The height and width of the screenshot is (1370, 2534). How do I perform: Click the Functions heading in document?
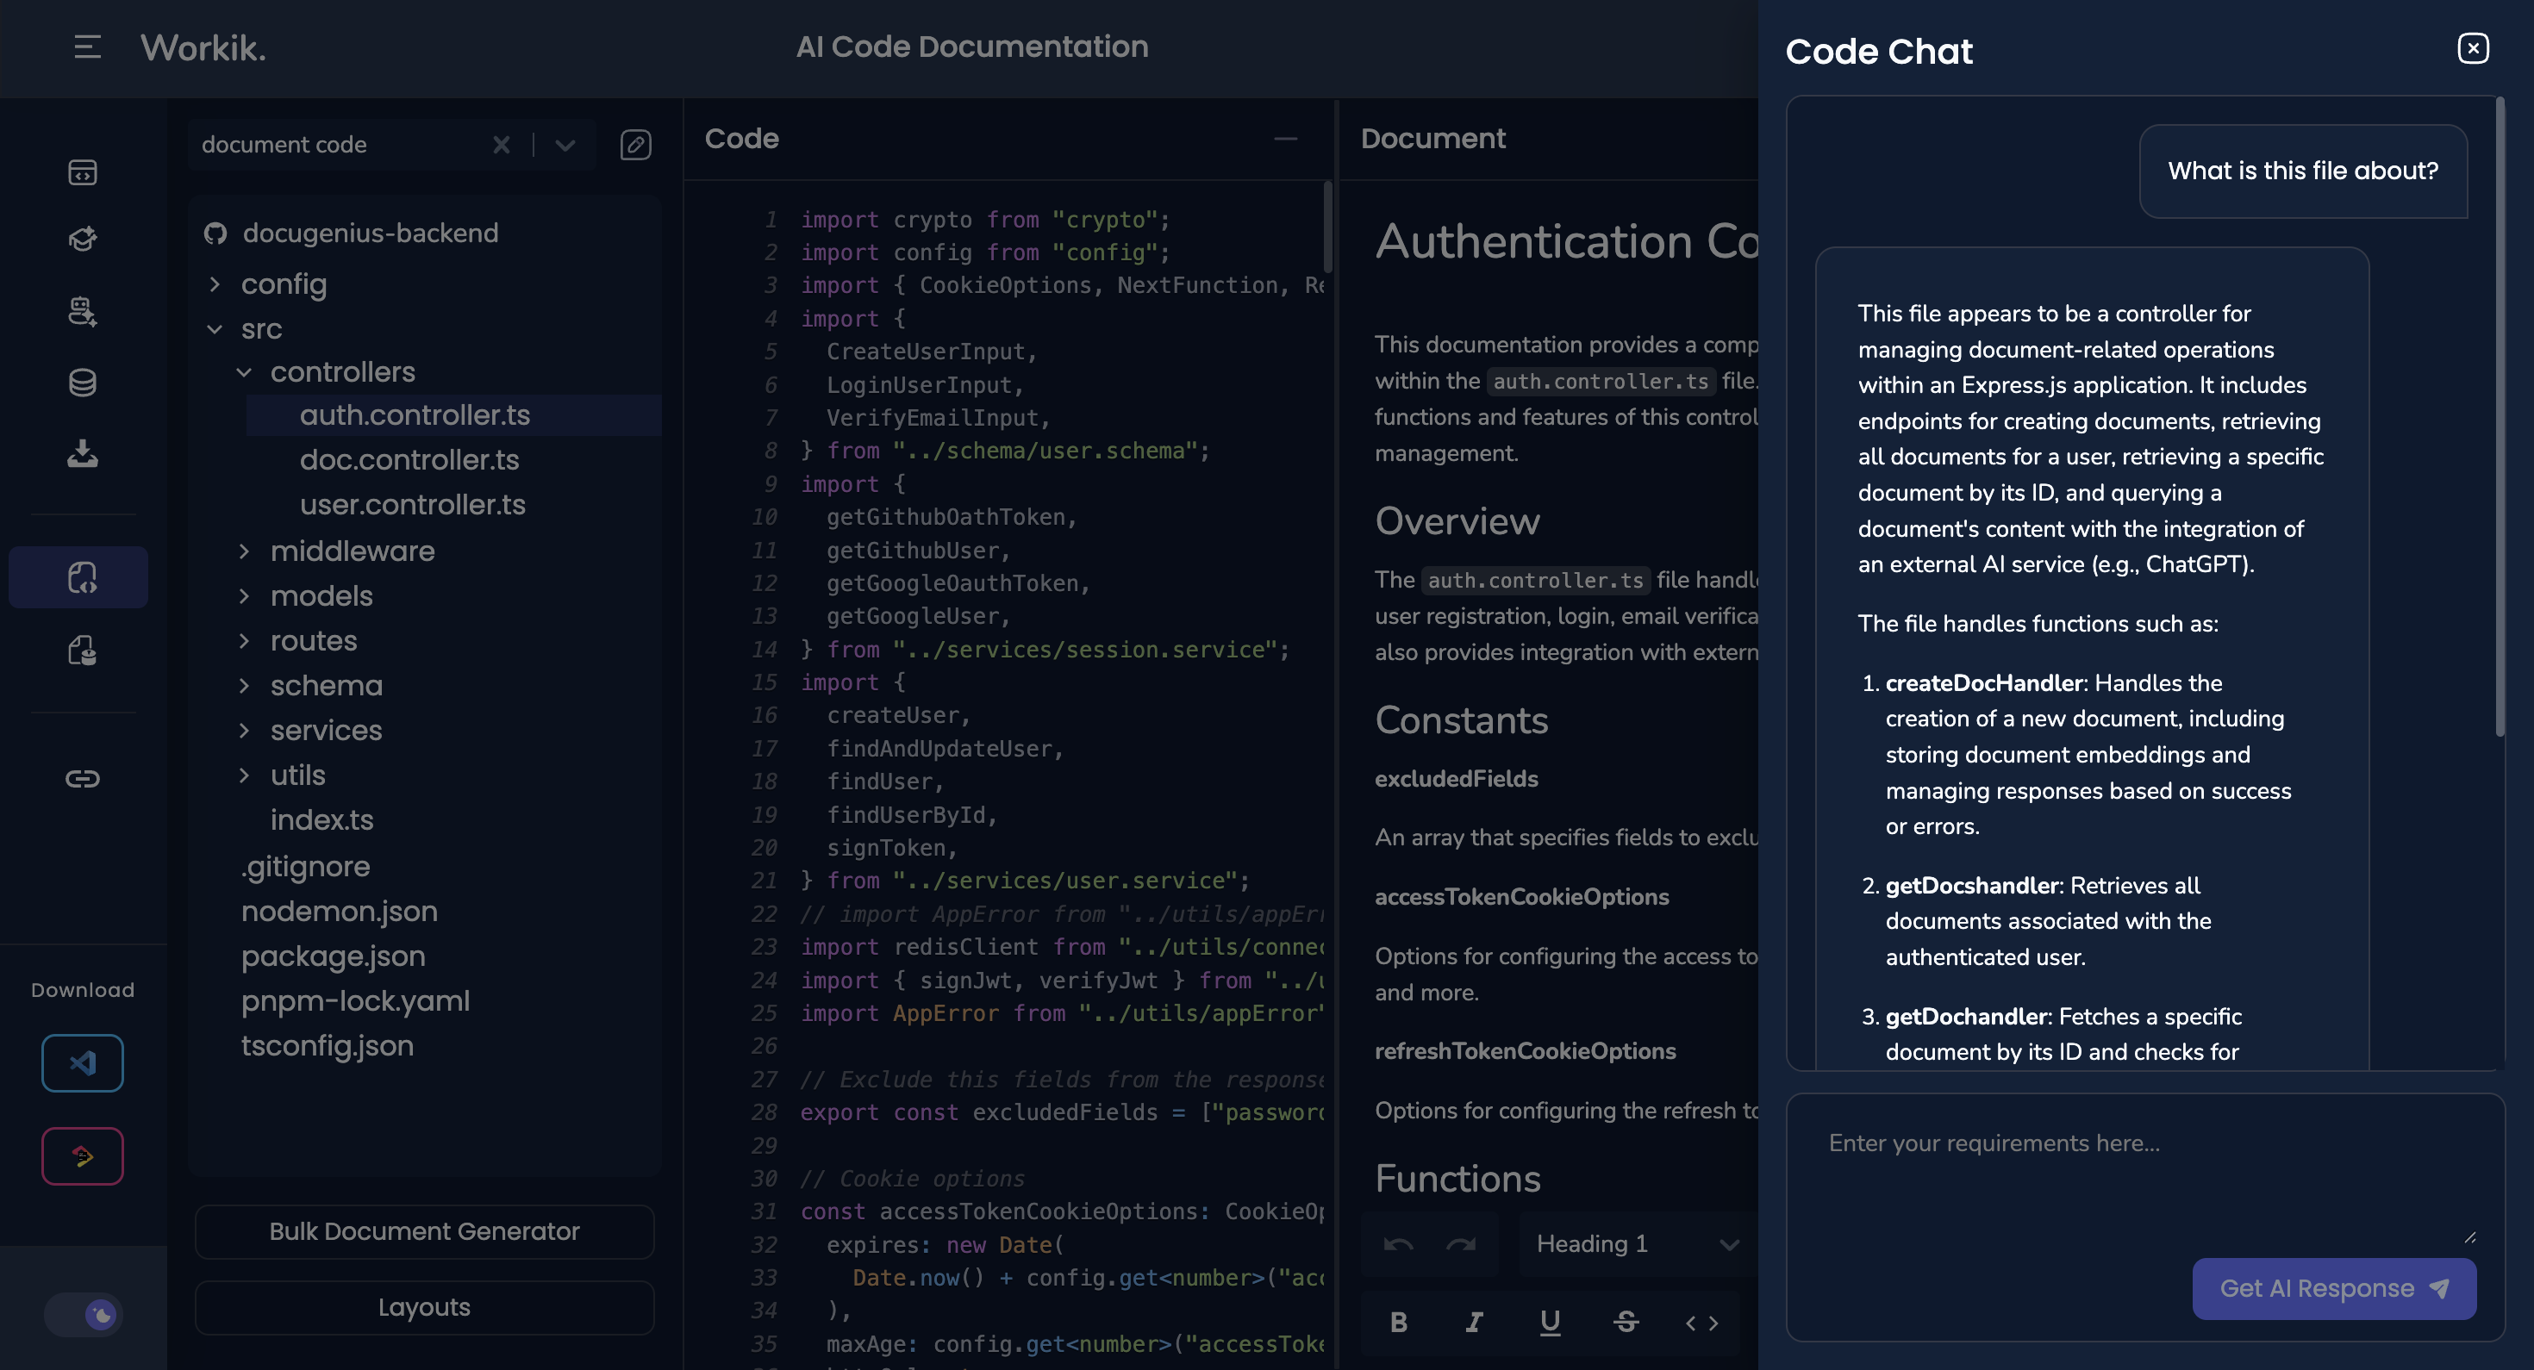point(1457,1178)
